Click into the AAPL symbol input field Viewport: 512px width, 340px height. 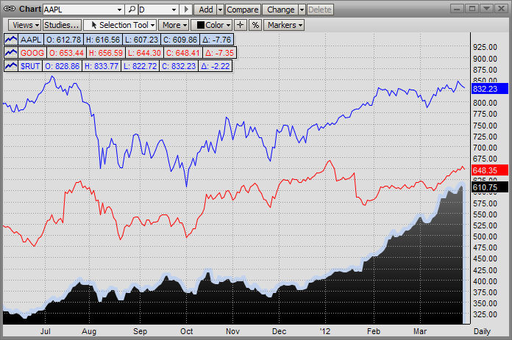pos(79,10)
